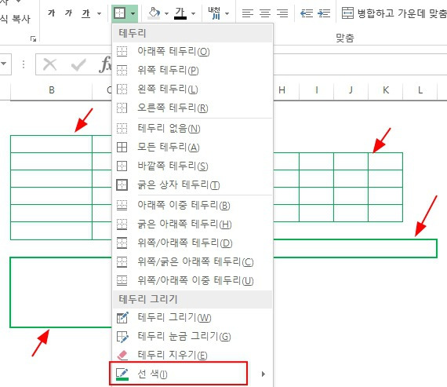Select 테두리 그리기(W) draw border tool
This screenshot has height=387, width=447.
coord(192,318)
